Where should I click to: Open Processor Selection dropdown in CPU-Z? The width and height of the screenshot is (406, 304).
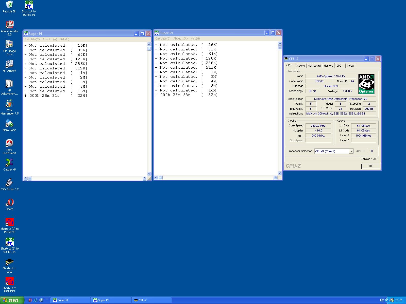[x=351, y=151]
